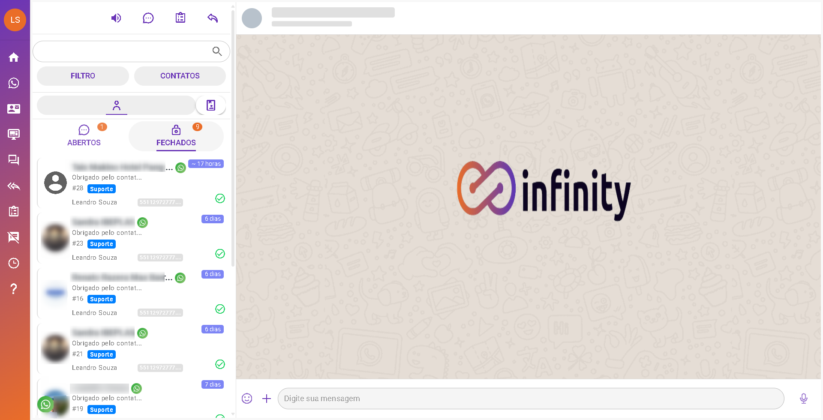
Task: Click the reply arrow icon in top toolbar
Action: coord(213,18)
